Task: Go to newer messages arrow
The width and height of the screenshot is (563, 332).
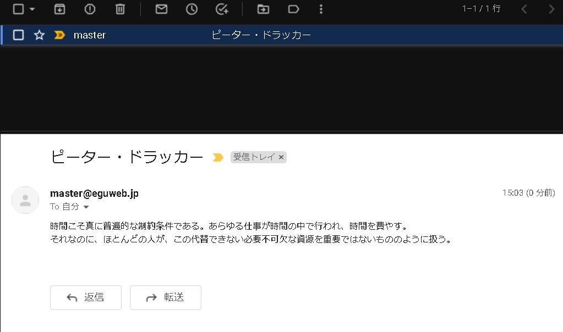Action: (524, 9)
